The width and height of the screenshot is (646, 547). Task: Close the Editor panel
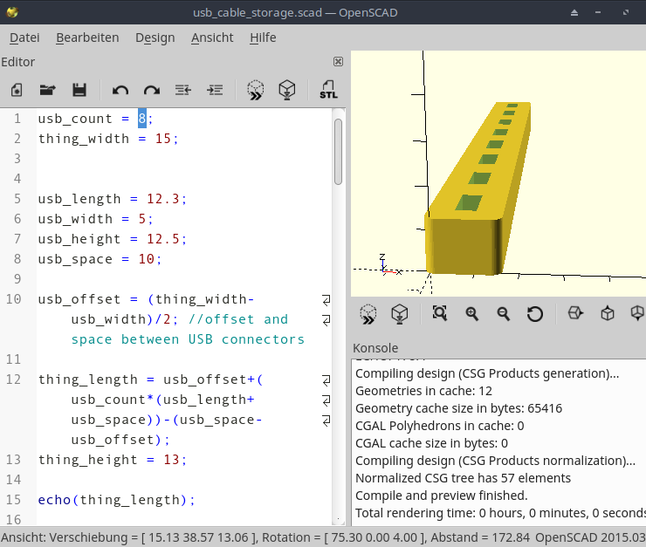click(x=338, y=62)
